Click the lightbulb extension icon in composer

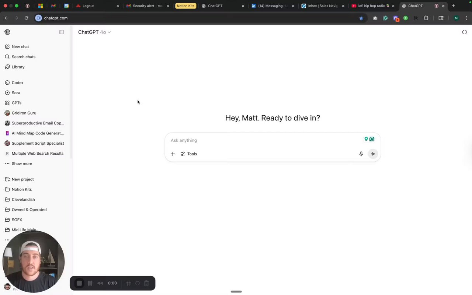click(366, 139)
